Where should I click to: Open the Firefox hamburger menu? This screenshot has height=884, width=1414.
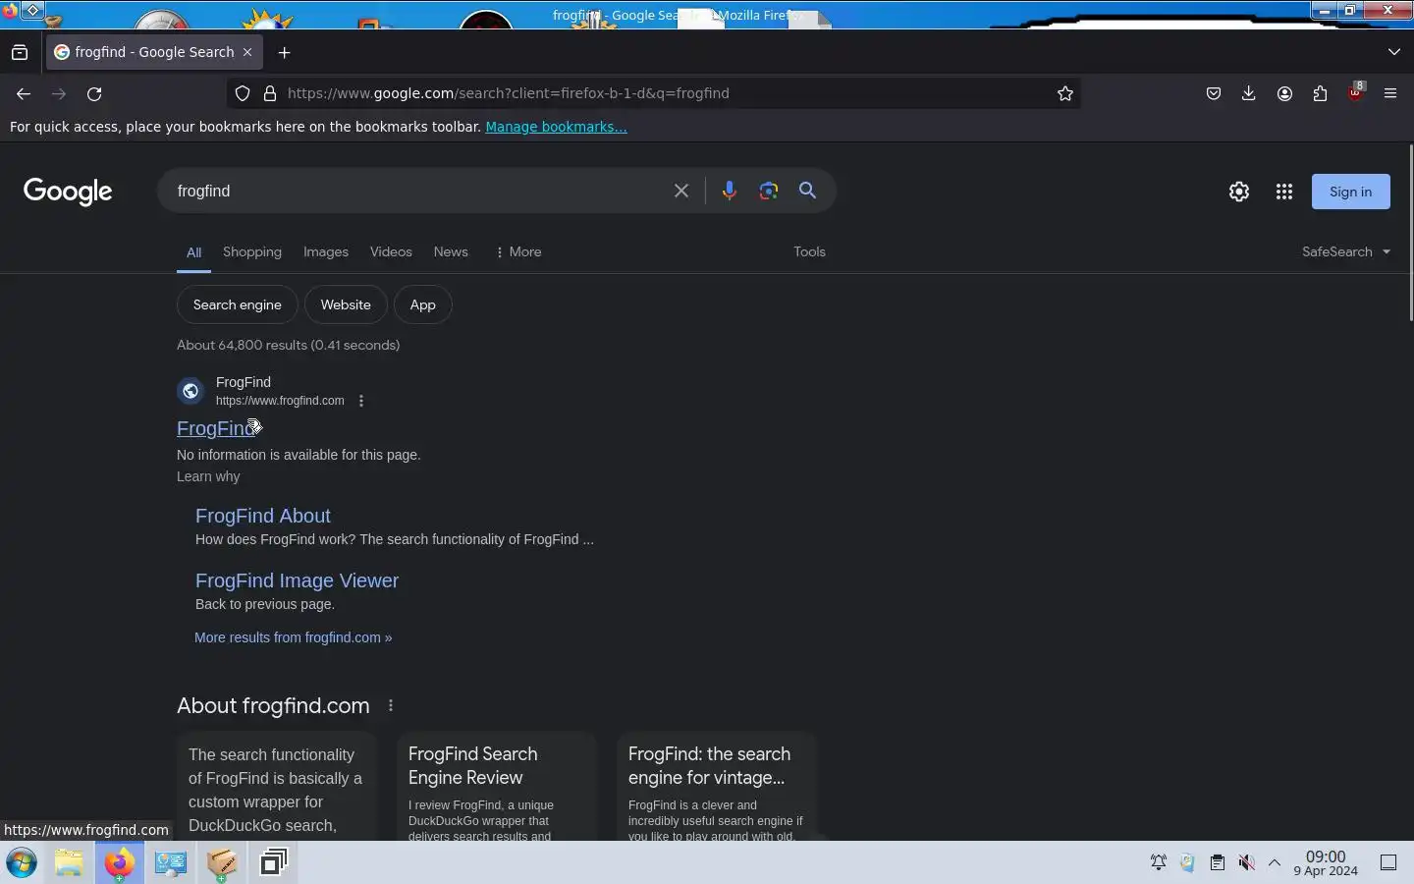pyautogui.click(x=1390, y=93)
